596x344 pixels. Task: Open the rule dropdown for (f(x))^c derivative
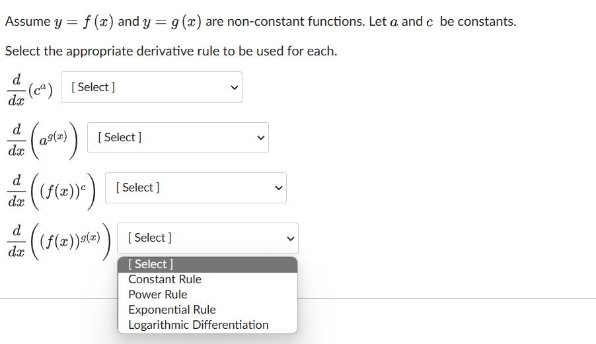(x=196, y=188)
